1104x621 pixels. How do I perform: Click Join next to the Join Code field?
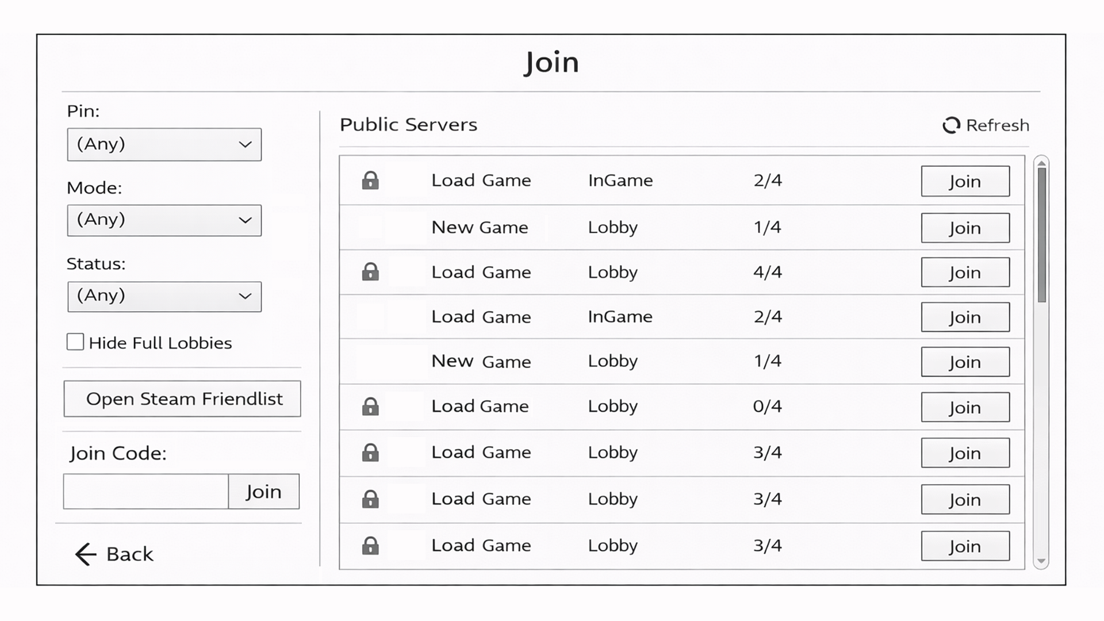pos(263,491)
